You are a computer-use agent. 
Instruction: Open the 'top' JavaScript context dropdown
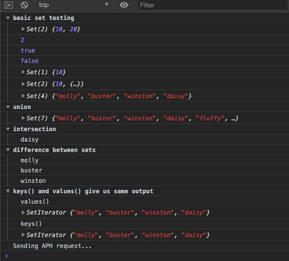74,5
